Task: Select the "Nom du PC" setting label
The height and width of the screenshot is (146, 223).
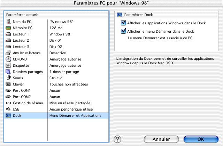Action: (22, 22)
